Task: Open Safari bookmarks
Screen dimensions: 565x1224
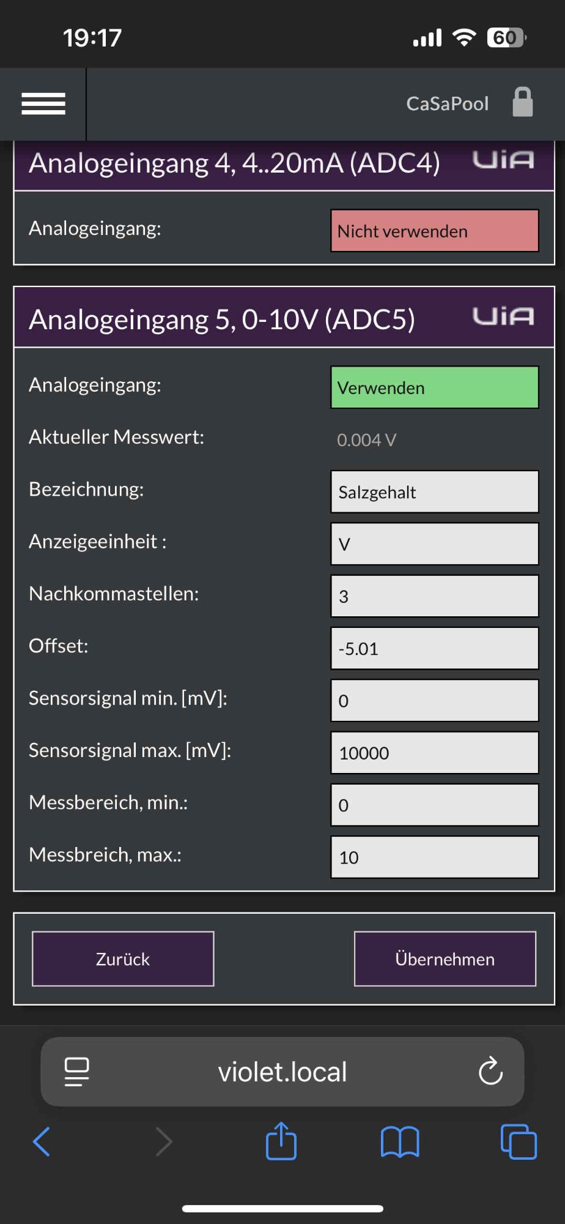Action: click(x=400, y=1142)
